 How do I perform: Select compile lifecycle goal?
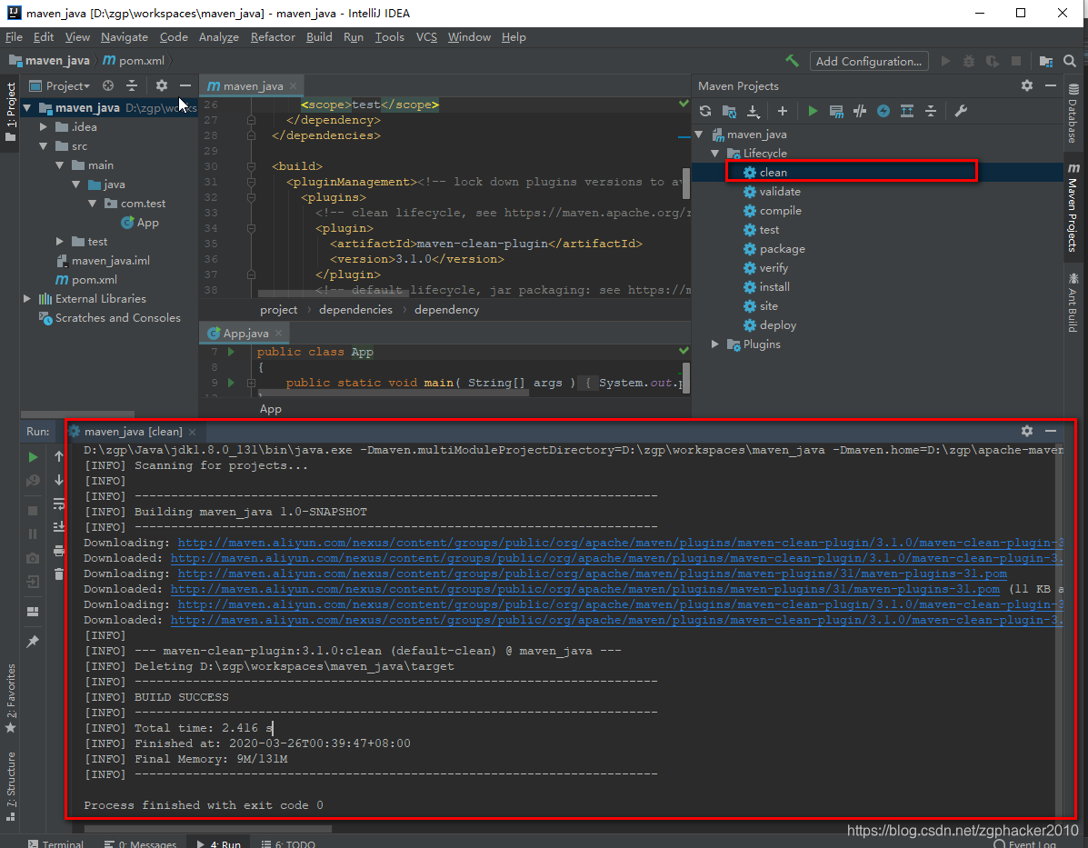pyautogui.click(x=780, y=210)
